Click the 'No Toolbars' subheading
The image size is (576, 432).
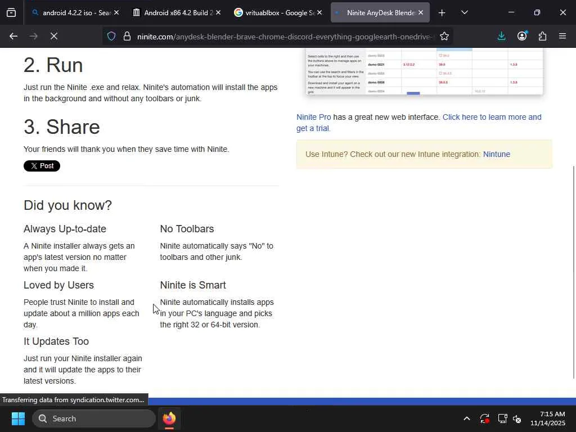187,229
